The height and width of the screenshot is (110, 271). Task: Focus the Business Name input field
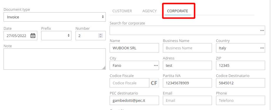click(187, 48)
